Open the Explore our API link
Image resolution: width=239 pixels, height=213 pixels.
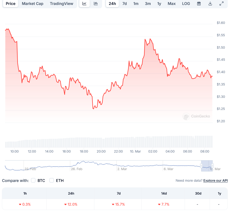coord(215,181)
